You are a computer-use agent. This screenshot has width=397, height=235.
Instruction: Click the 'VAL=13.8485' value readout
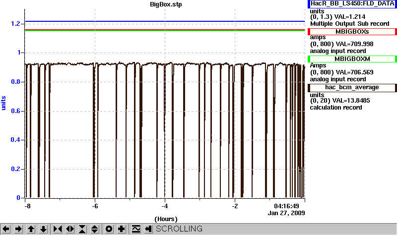point(351,101)
